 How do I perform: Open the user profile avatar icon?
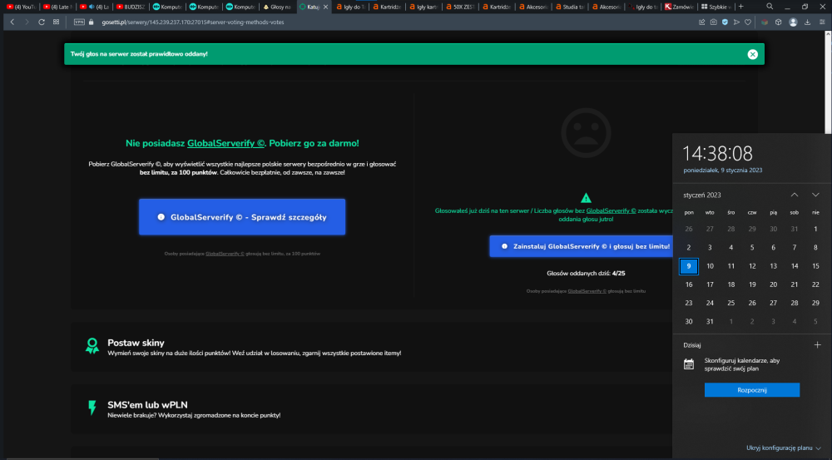click(x=793, y=22)
